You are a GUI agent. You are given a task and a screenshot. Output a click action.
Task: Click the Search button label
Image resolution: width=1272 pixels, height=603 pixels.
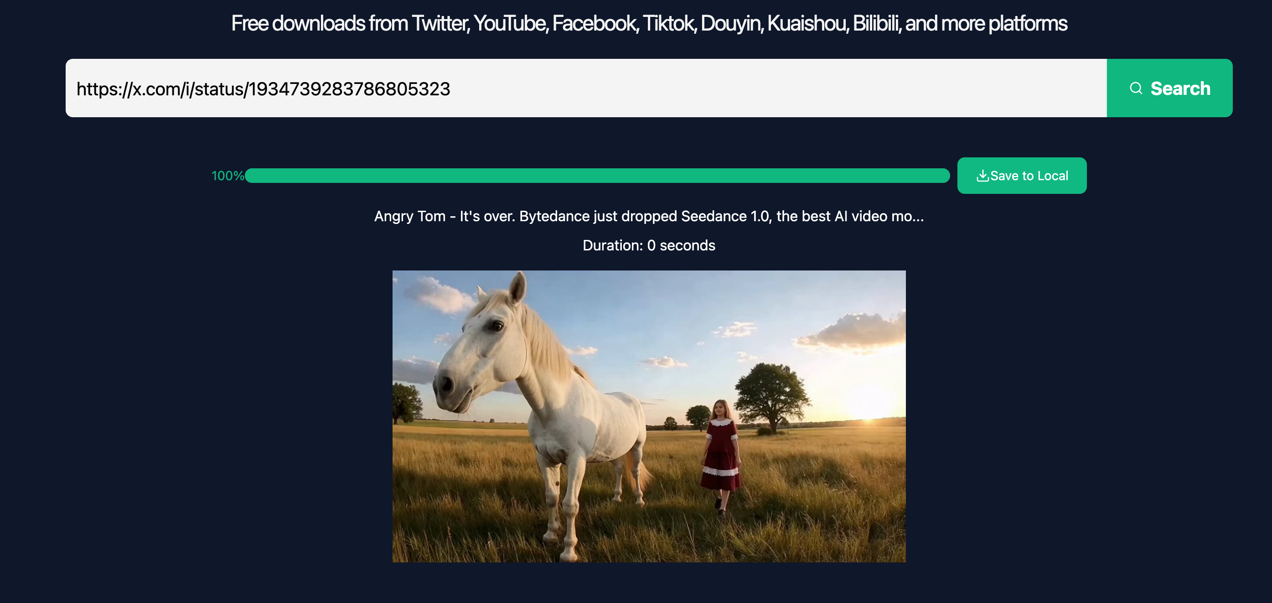tap(1180, 88)
